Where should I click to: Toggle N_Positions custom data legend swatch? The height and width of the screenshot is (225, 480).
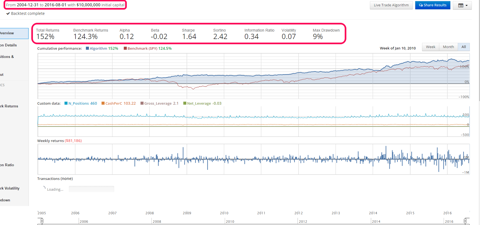(66, 103)
